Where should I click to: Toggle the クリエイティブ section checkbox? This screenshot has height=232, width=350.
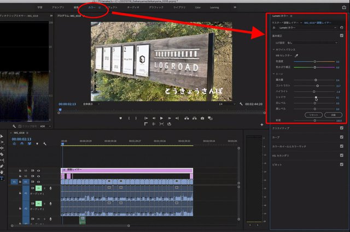[341, 128]
